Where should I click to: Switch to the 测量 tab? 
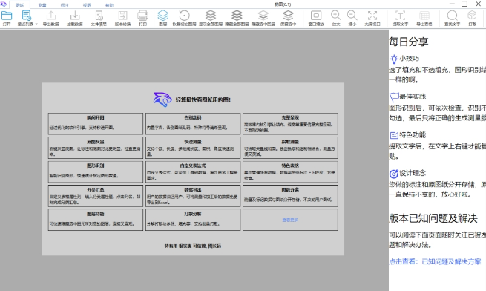tap(42, 5)
